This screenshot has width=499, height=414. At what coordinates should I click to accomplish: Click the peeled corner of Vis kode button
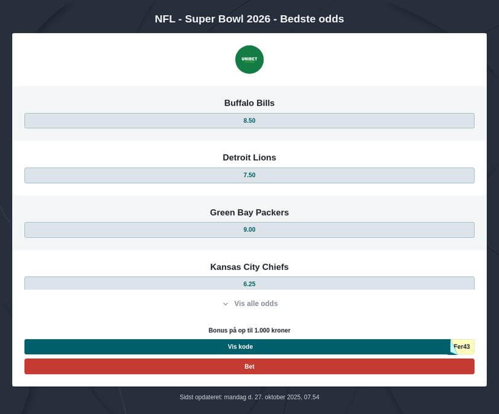pyautogui.click(x=453, y=350)
